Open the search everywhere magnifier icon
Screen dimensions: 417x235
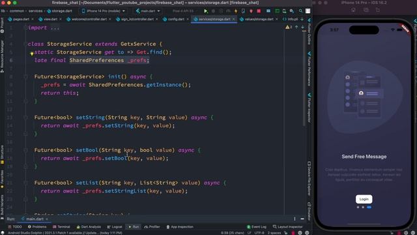coord(300,11)
